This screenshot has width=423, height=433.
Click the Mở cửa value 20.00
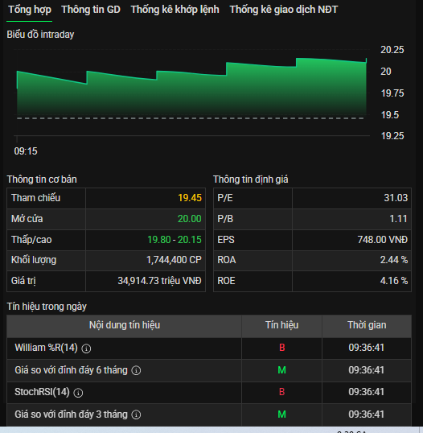click(190, 219)
